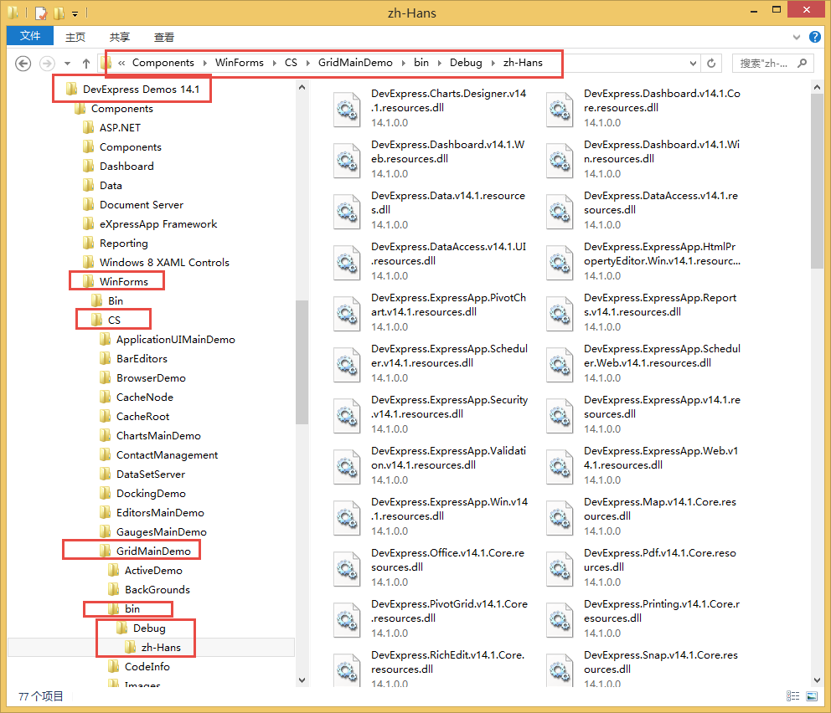Click the Back navigation arrow
Screen dimensions: 831x713
(23, 64)
